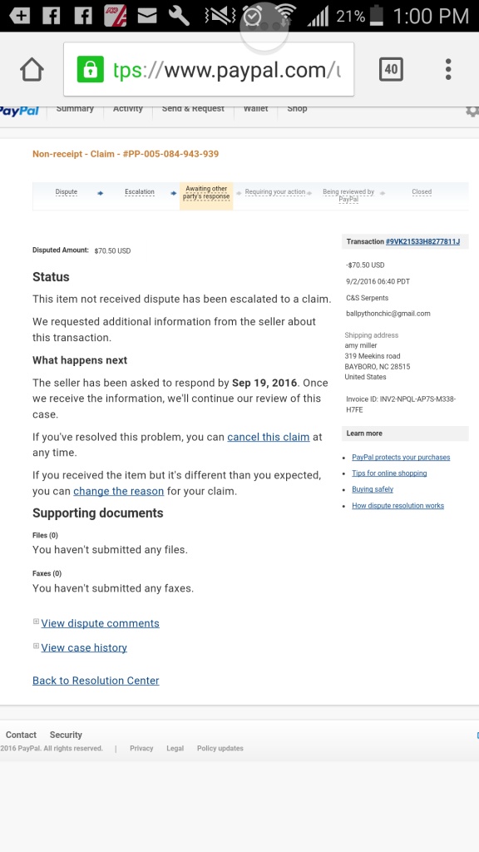
Task: Expand View case history
Action: pyautogui.click(x=84, y=647)
